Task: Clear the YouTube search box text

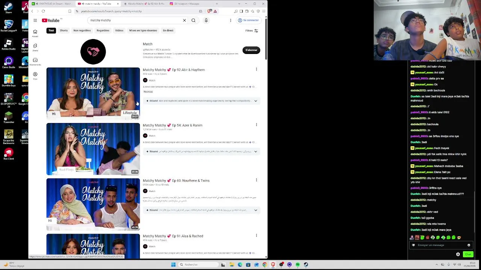Action: pyautogui.click(x=184, y=20)
